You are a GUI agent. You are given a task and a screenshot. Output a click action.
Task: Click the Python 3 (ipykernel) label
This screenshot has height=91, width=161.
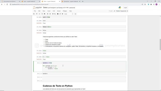point(121,11)
